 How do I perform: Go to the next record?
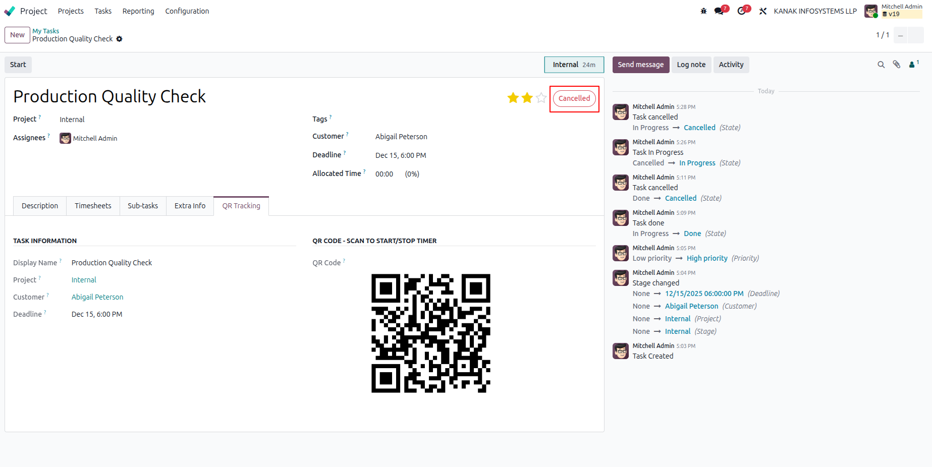916,35
